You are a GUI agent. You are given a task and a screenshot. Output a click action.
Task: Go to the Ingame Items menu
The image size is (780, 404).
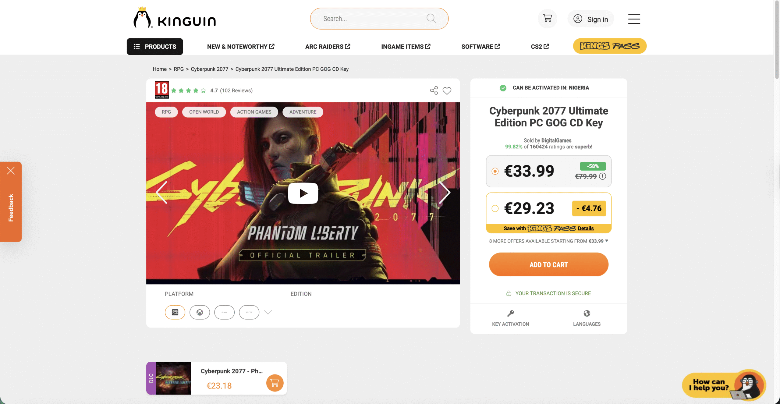pos(406,47)
